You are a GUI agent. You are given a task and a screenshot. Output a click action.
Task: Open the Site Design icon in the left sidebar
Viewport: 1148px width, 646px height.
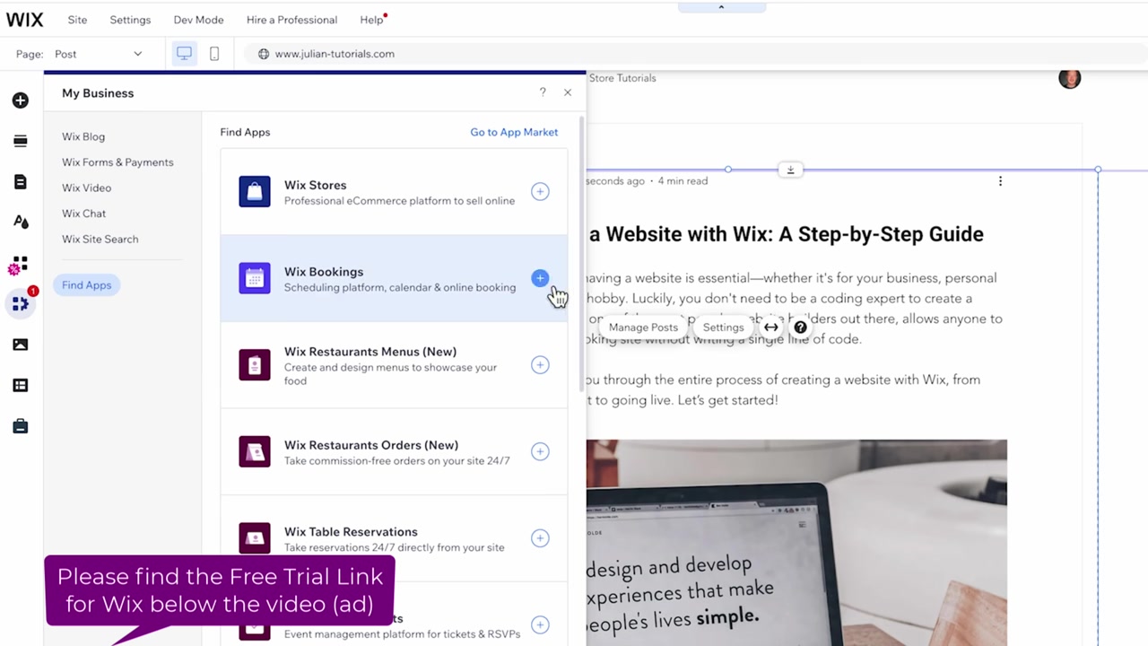(21, 222)
